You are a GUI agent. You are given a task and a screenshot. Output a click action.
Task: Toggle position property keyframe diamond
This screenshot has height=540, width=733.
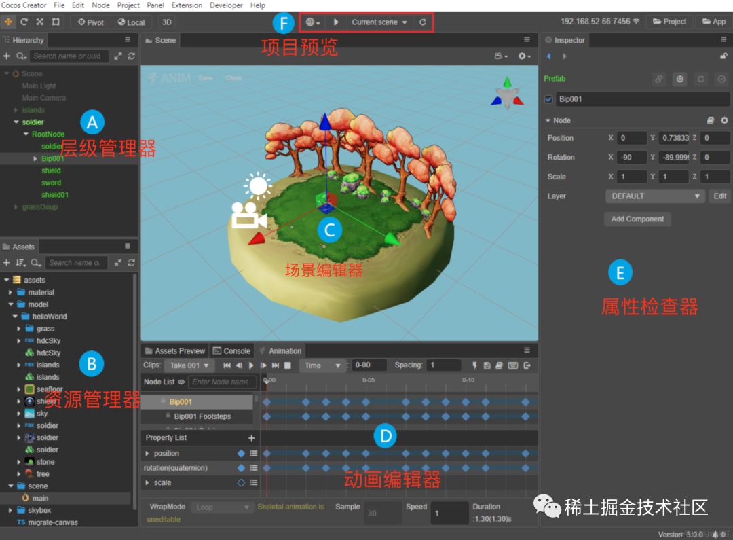point(241,454)
